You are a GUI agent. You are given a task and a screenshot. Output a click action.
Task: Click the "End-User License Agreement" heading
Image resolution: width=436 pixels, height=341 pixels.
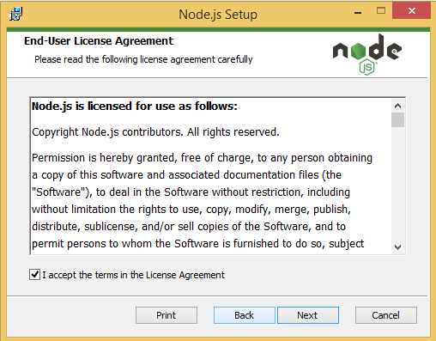(99, 41)
